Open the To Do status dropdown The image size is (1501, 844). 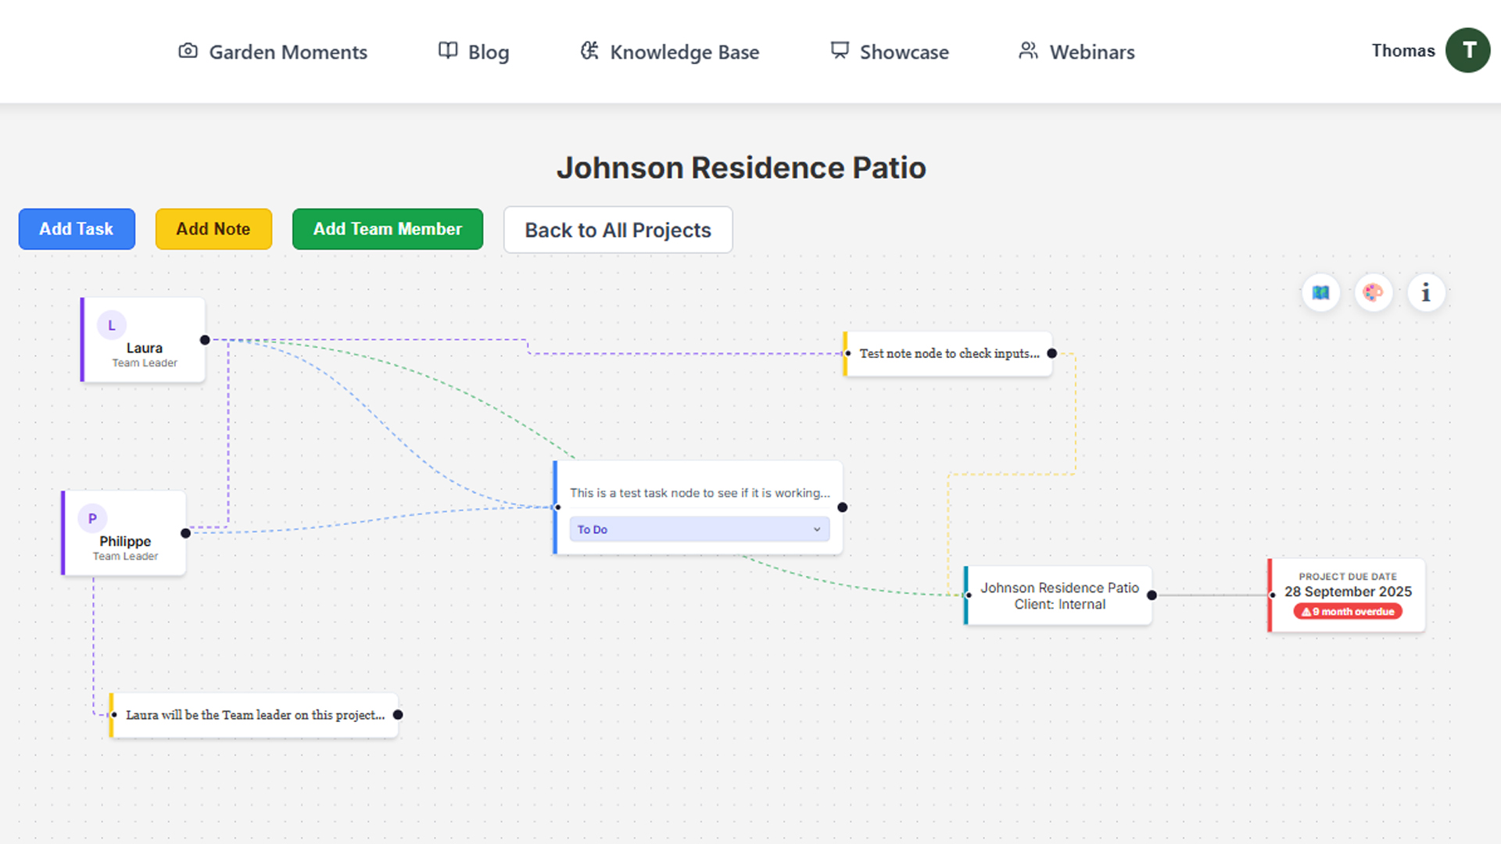699,529
